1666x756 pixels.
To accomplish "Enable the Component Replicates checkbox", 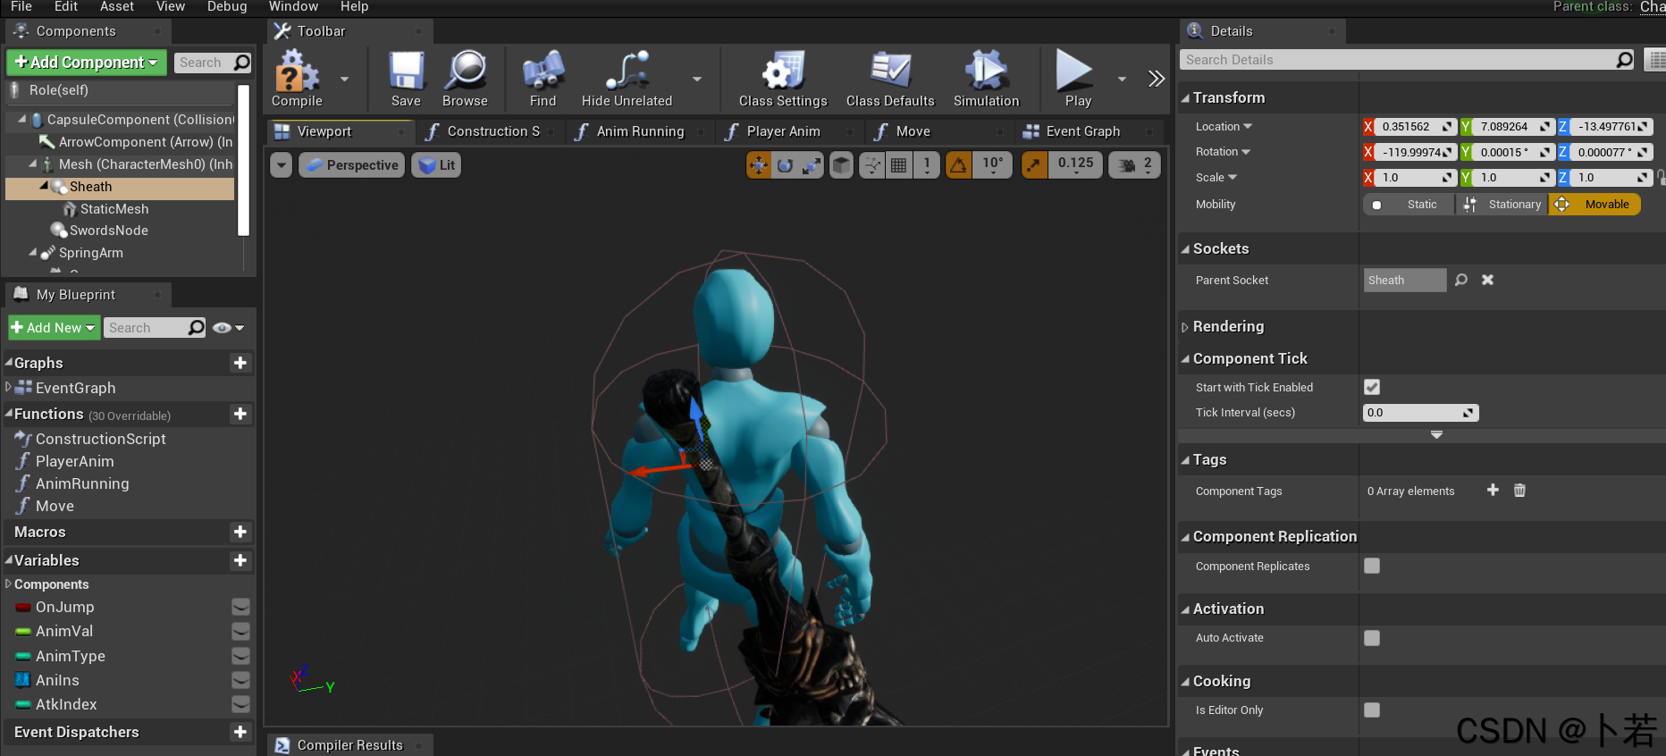I will (x=1372, y=566).
